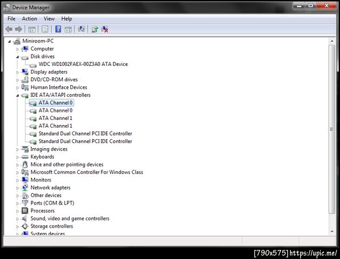This screenshot has width=340, height=259.
Task: Select the Miniroom-PC label
Action: 38,41
